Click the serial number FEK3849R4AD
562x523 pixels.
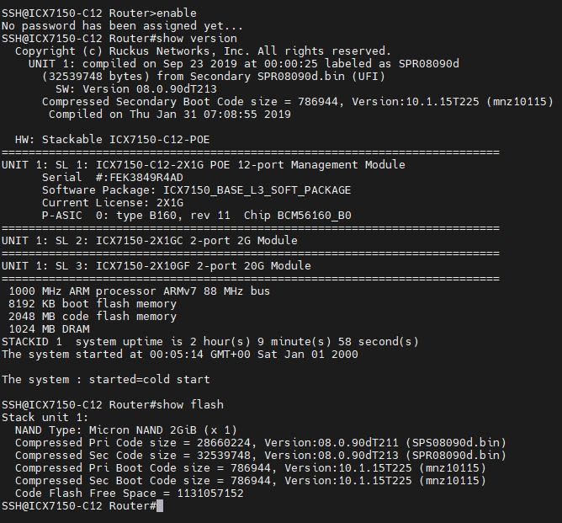(146, 177)
